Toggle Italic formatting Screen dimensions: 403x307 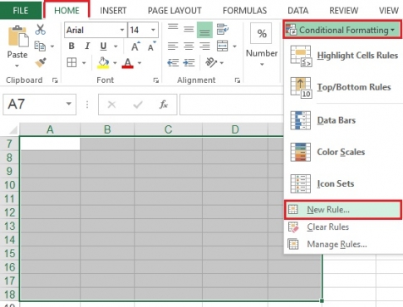(87, 46)
